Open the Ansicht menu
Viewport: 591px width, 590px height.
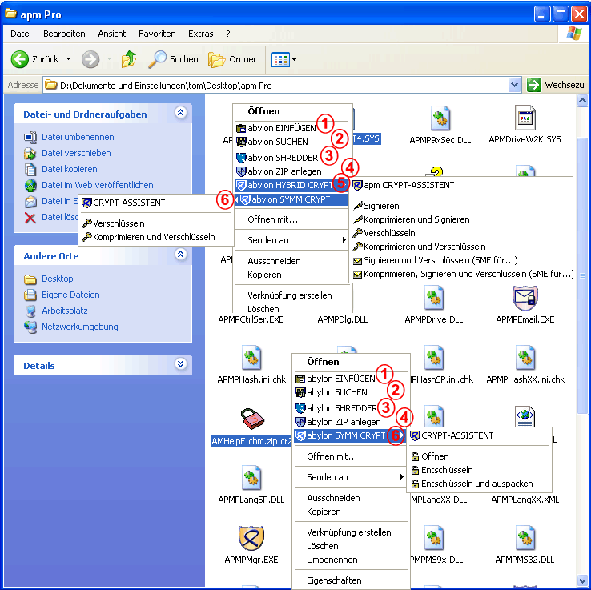(112, 34)
